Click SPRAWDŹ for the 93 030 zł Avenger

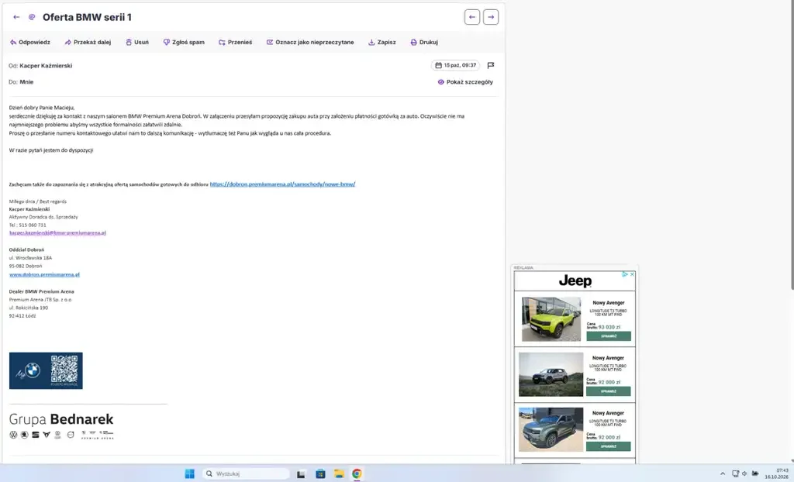609,336
